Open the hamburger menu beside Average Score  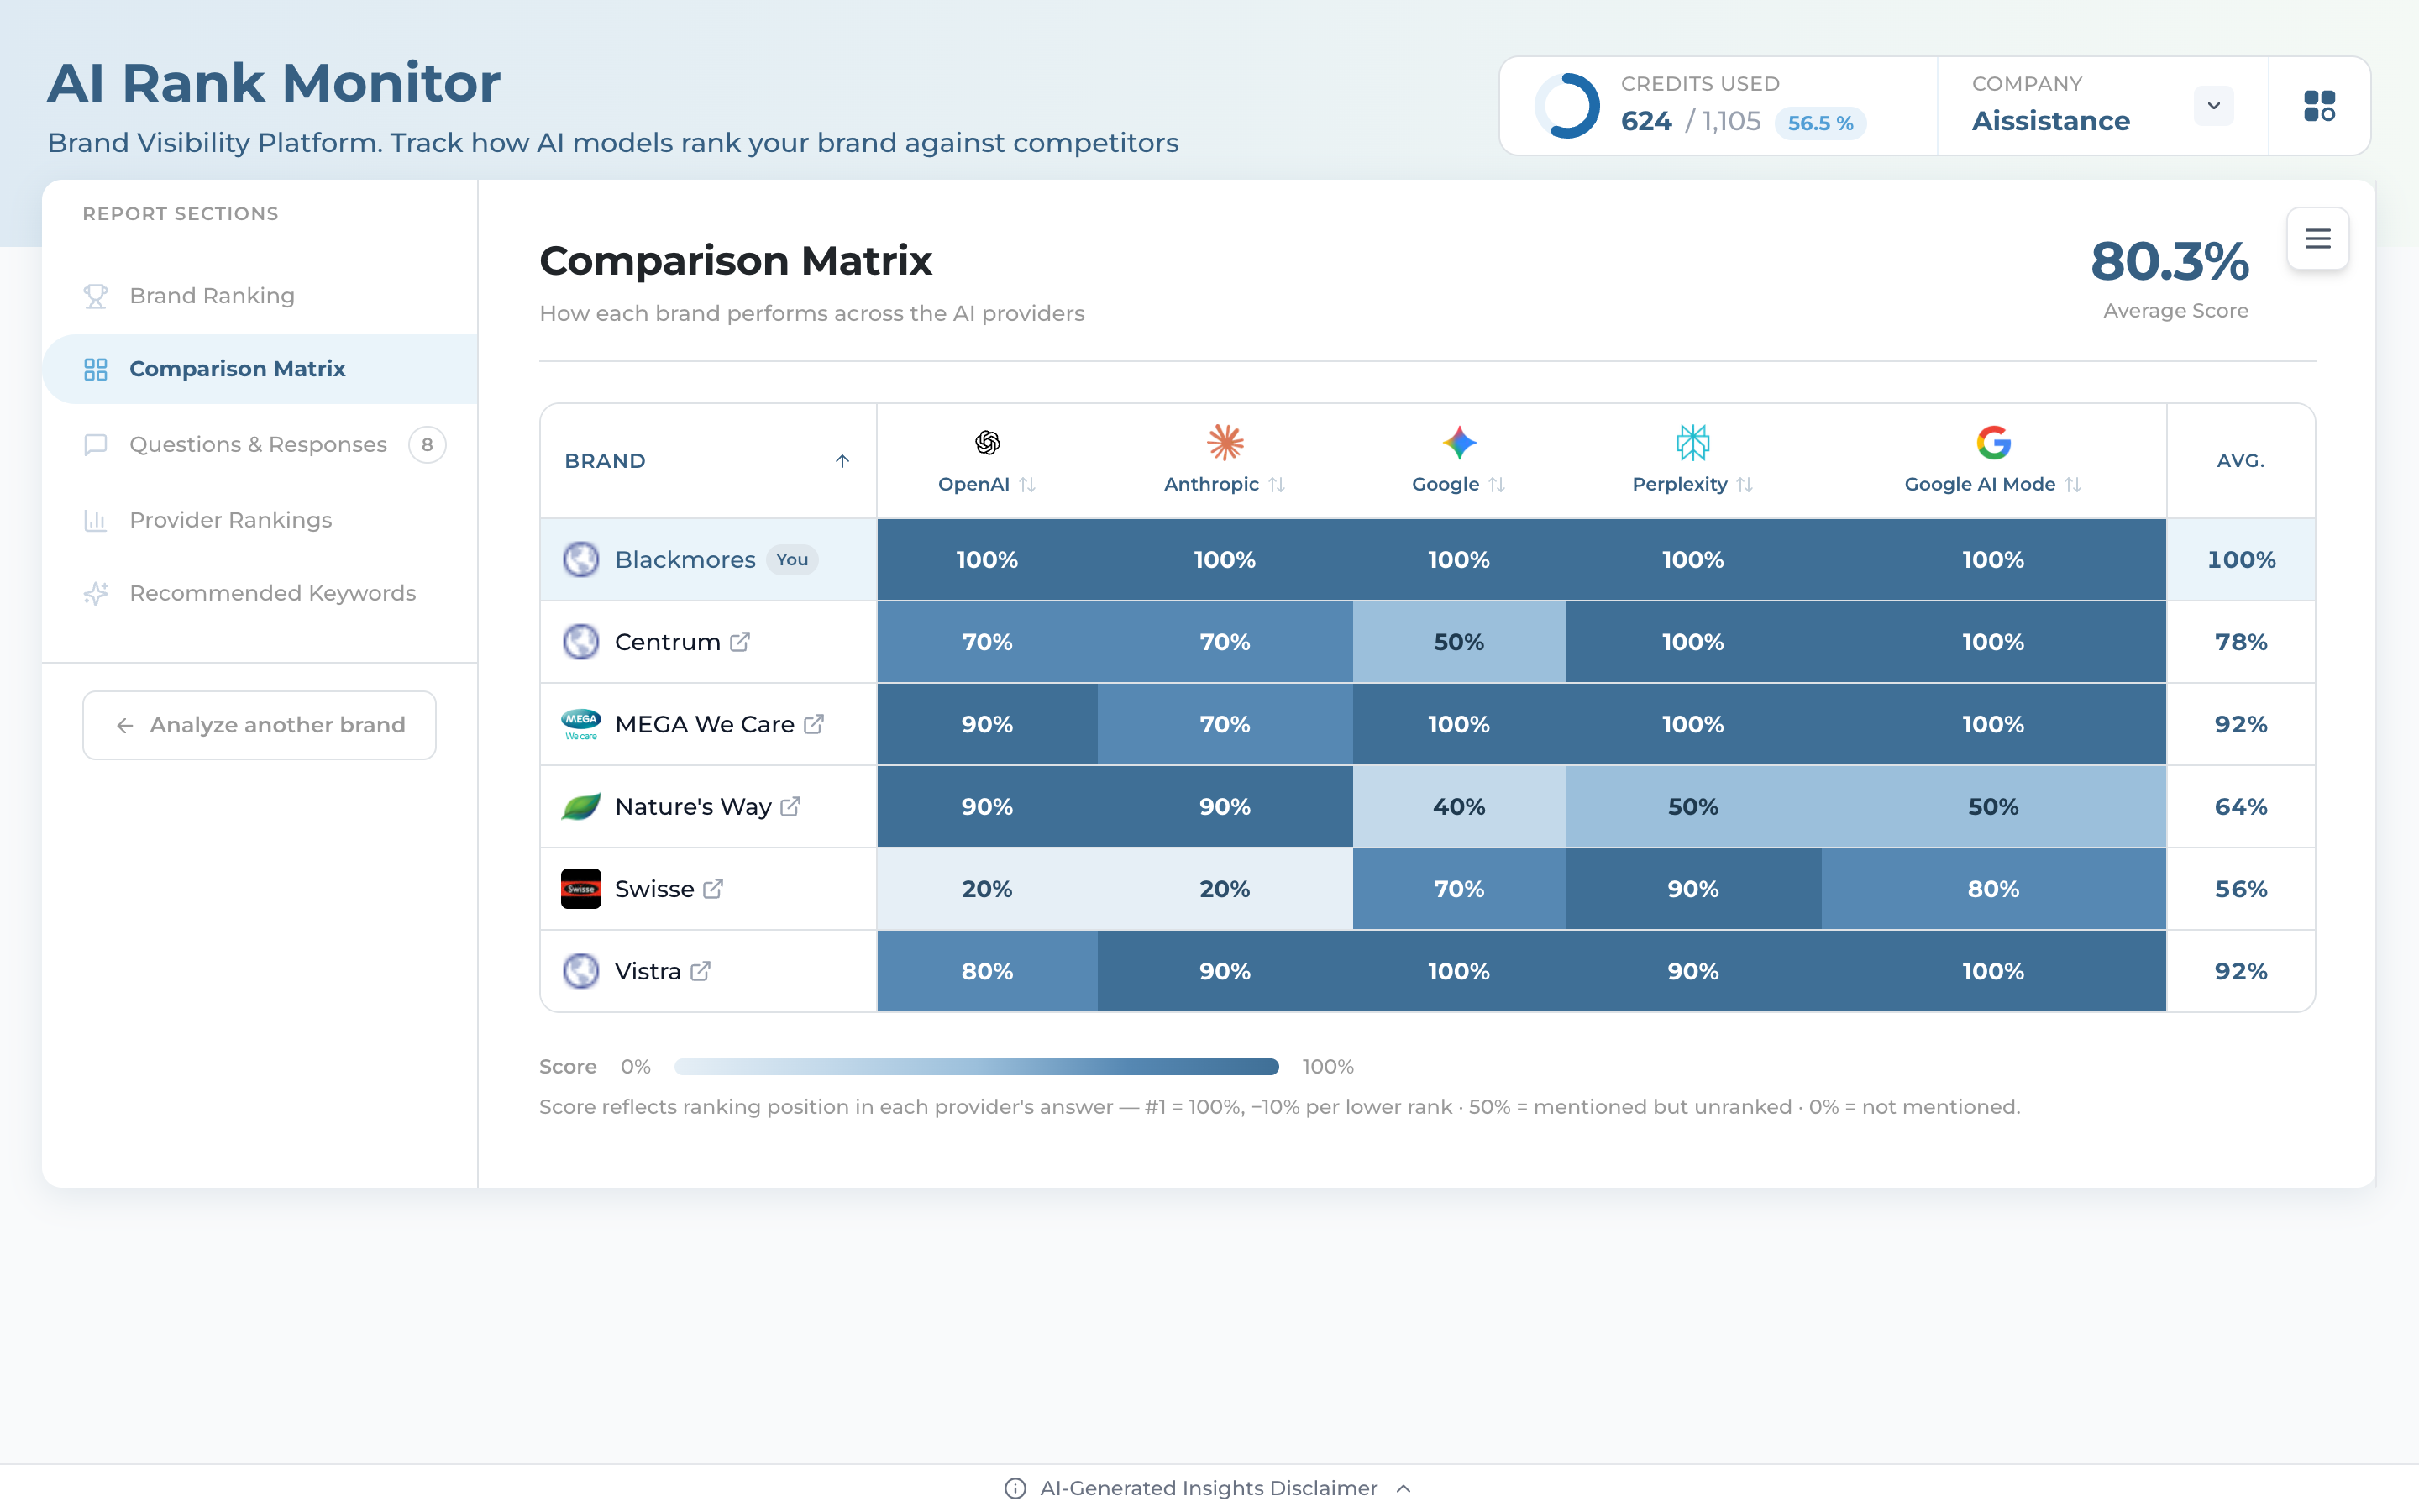point(2317,239)
